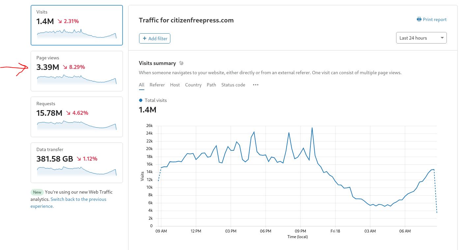The height and width of the screenshot is (250, 461).
Task: Click Switch back to the previous experience link
Action: point(69,203)
